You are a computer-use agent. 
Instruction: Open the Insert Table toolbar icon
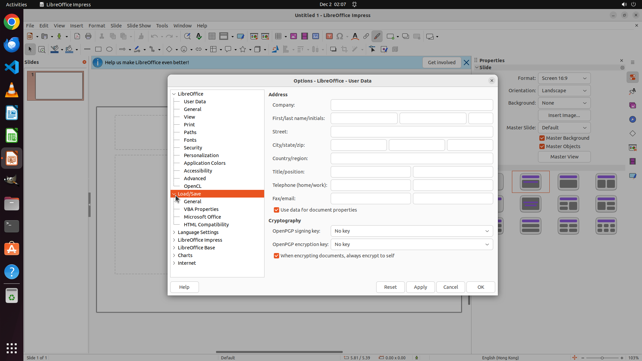[278, 36]
